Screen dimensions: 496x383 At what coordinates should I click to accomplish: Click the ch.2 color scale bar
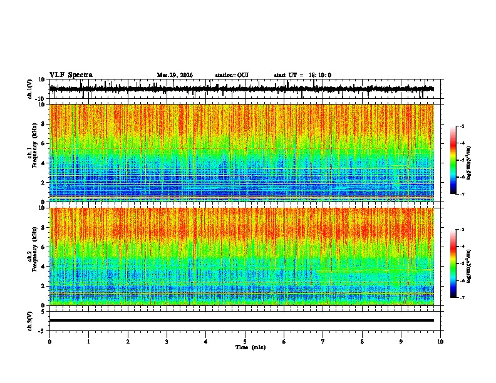(x=453, y=263)
